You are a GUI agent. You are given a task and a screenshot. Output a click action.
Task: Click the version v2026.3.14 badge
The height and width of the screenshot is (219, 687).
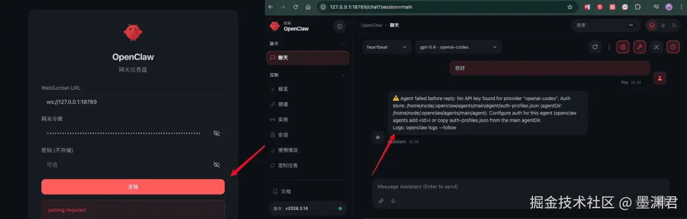point(308,208)
